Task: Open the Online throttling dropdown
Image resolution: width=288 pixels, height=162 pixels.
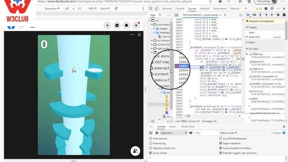Action: pos(104,9)
